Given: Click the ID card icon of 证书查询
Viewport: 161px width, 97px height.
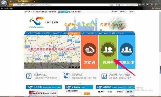Looking at the screenshot, I should coord(104,76).
